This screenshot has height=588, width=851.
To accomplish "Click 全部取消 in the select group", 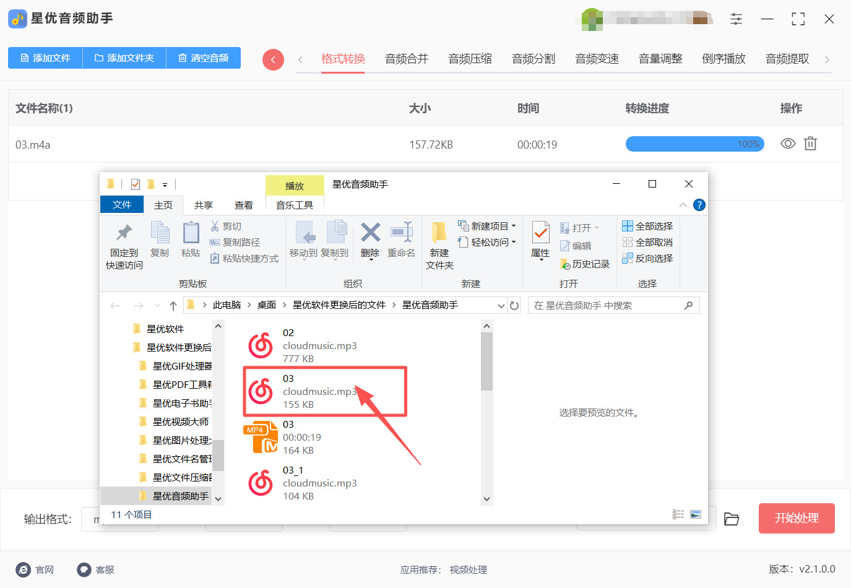I will pos(647,243).
